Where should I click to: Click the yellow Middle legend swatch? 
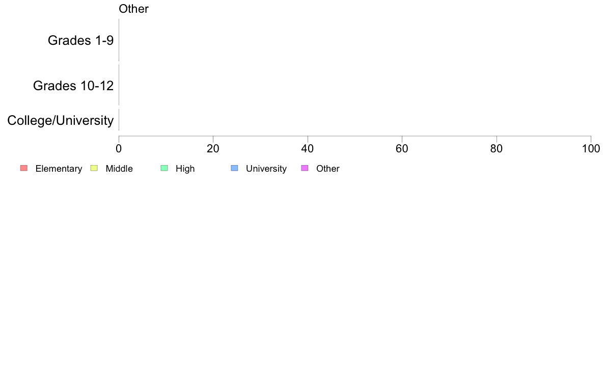[x=94, y=168]
